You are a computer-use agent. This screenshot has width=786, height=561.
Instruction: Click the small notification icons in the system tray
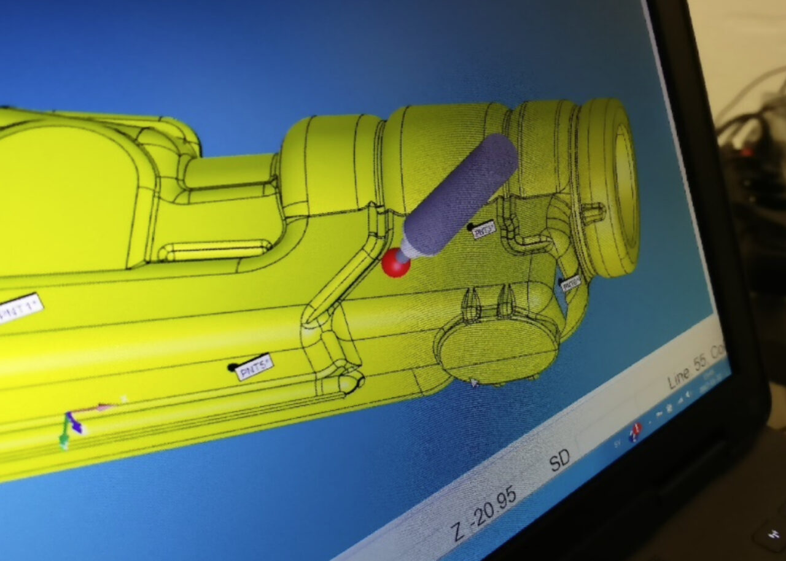coord(671,406)
